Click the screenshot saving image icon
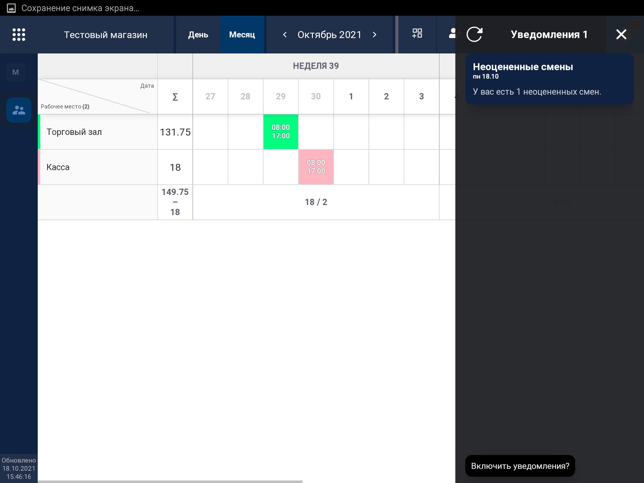Viewport: 644px width, 483px height. (11, 8)
